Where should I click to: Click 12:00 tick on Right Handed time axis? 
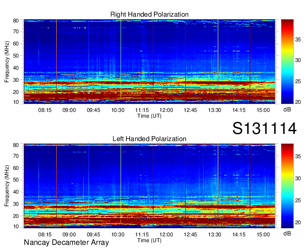pos(166,110)
